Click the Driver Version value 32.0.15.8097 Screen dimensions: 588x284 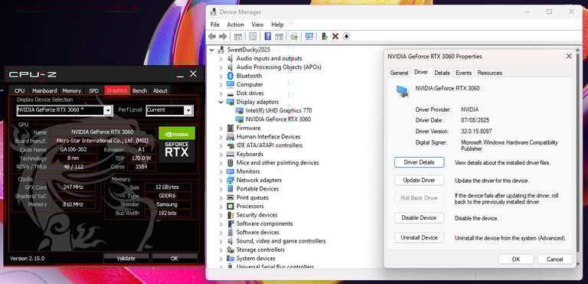point(476,132)
